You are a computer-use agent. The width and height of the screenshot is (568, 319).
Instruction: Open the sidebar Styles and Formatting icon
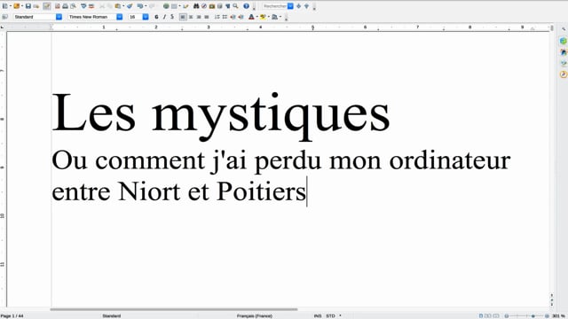[564, 52]
